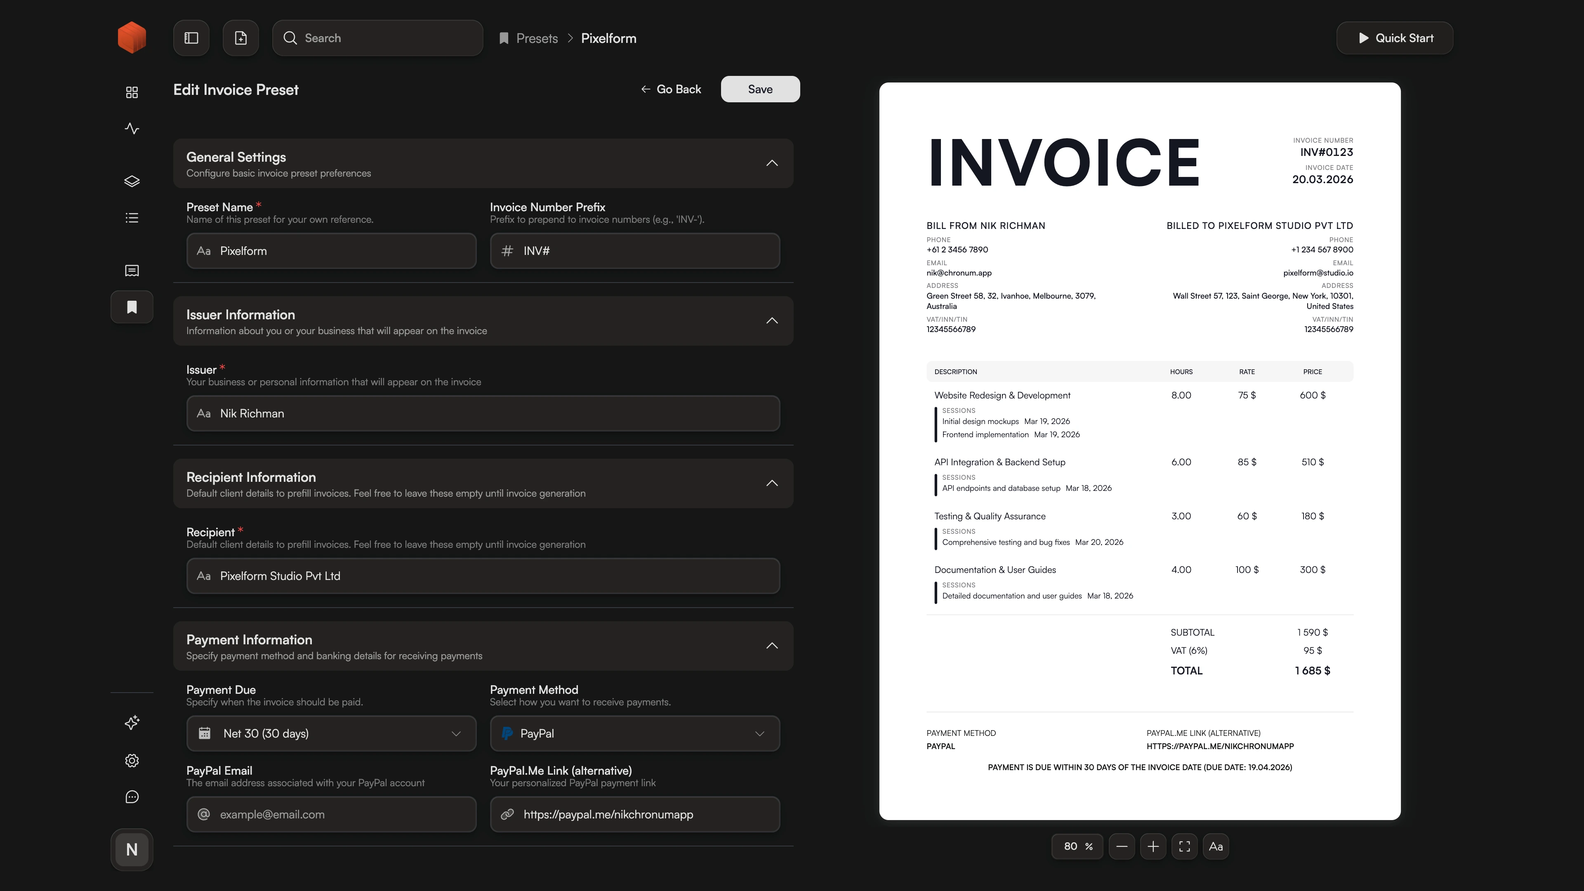Open the dashboard grid icon in sidebar
Image resolution: width=1584 pixels, height=891 pixels.
(x=132, y=92)
